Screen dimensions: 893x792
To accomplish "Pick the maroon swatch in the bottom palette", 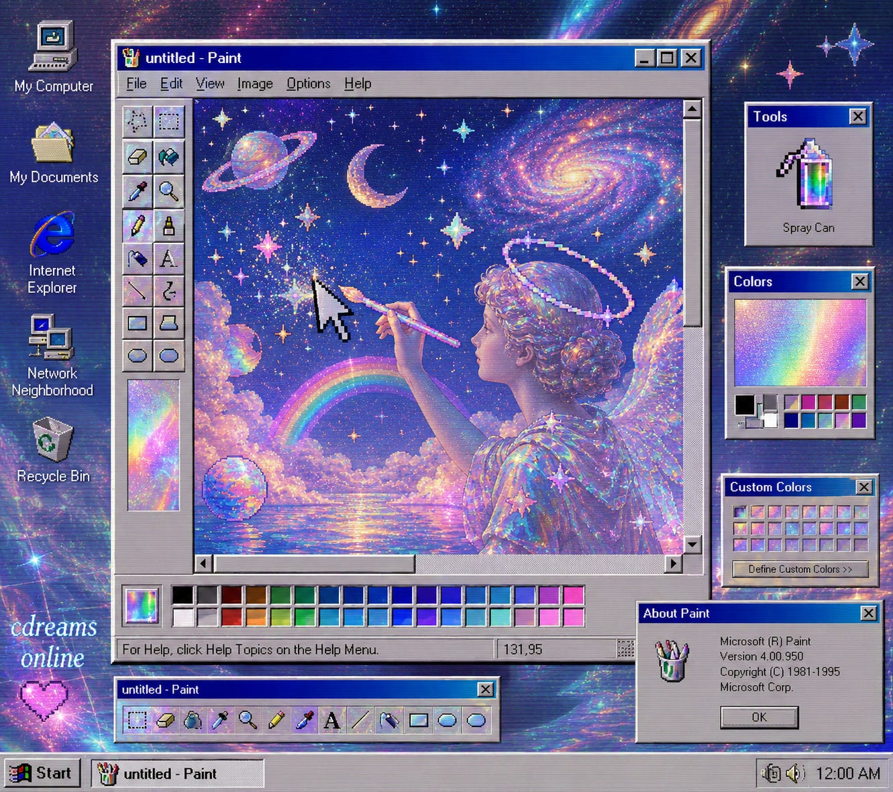I will [231, 595].
